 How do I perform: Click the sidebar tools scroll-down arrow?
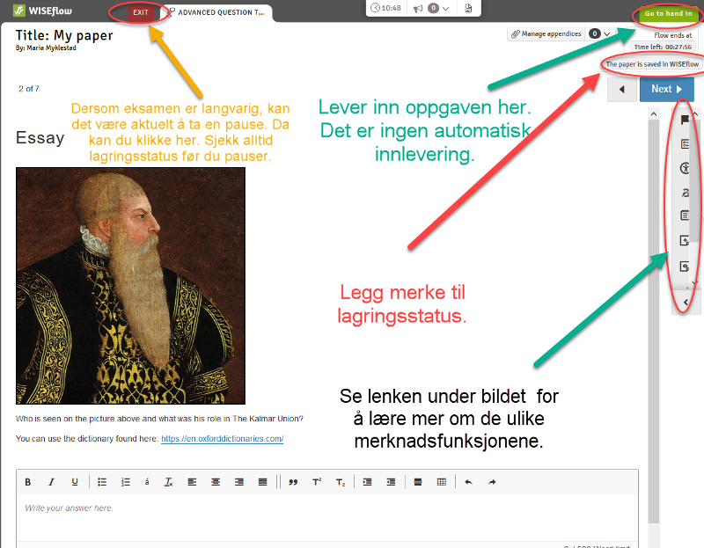695,282
